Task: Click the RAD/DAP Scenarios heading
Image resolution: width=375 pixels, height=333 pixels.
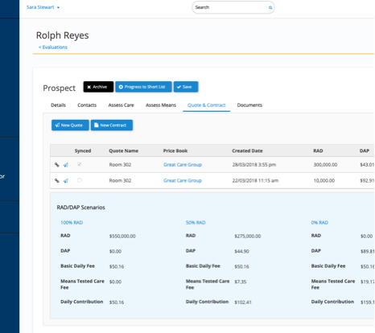Action: coord(80,208)
